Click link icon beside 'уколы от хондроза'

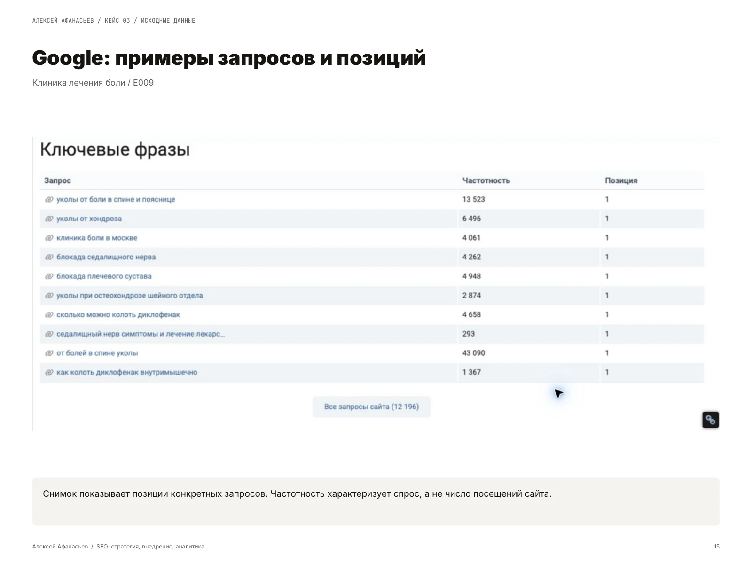click(x=49, y=219)
